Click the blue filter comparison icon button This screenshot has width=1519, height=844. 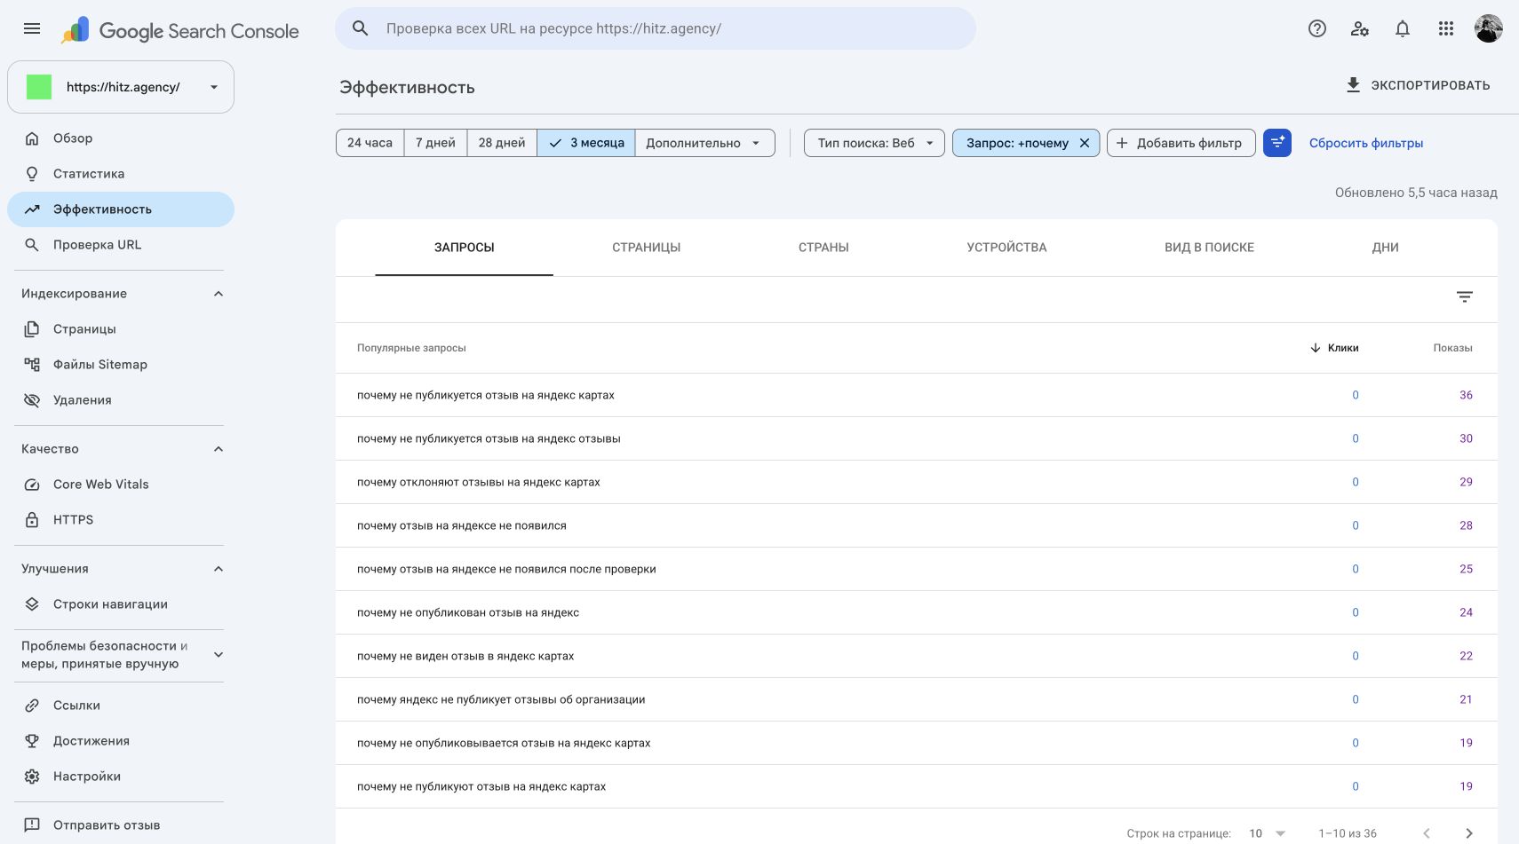tap(1277, 143)
